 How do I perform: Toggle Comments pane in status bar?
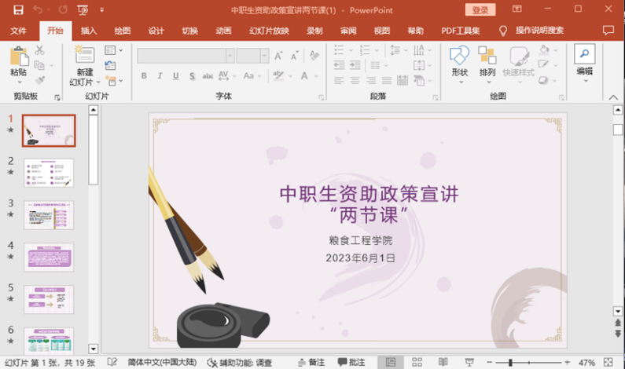pos(351,363)
